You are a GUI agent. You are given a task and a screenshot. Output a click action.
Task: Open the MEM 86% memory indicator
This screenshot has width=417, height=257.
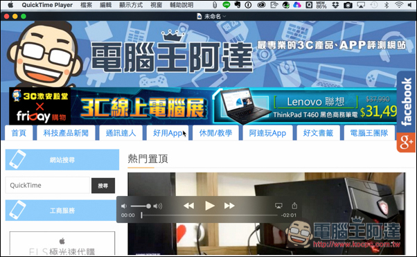321,5
